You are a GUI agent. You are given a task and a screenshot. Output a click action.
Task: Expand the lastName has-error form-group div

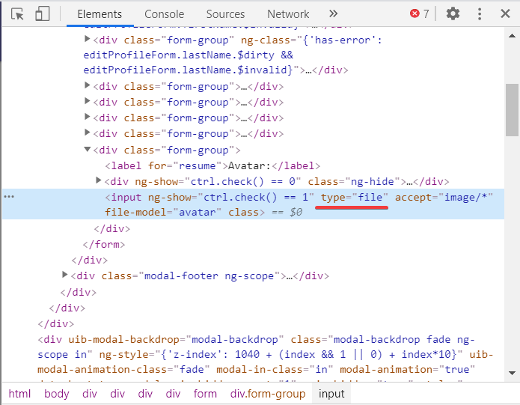pyautogui.click(x=88, y=39)
